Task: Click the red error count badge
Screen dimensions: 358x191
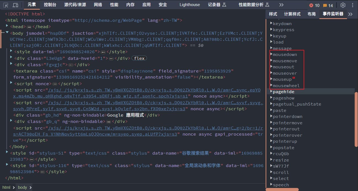Action: (x=314, y=5)
